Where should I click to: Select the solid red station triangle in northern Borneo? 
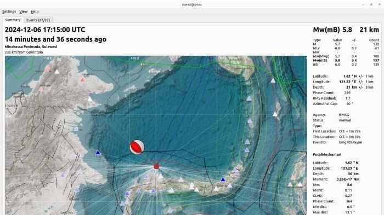[82, 80]
